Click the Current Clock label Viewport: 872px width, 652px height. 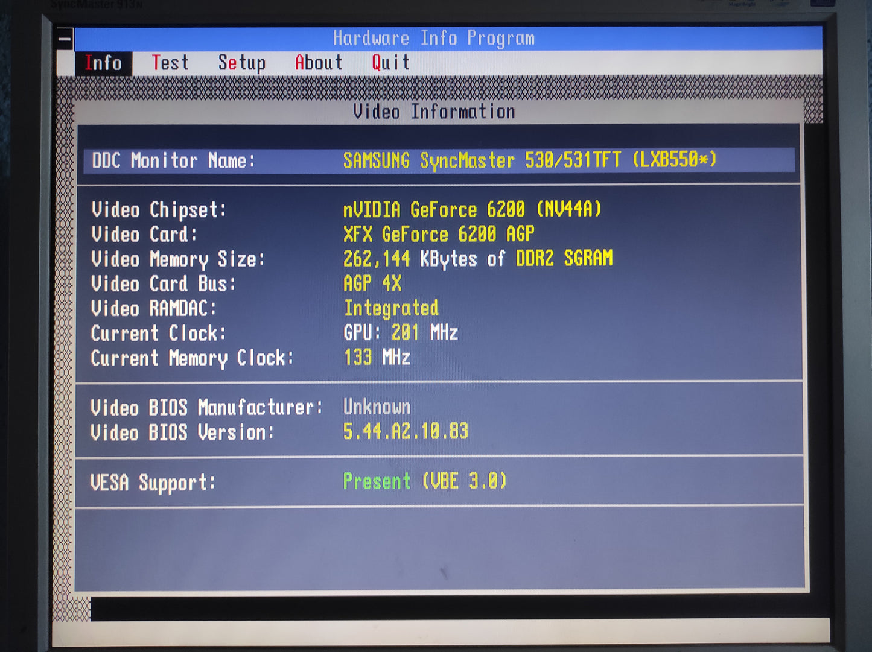click(159, 334)
